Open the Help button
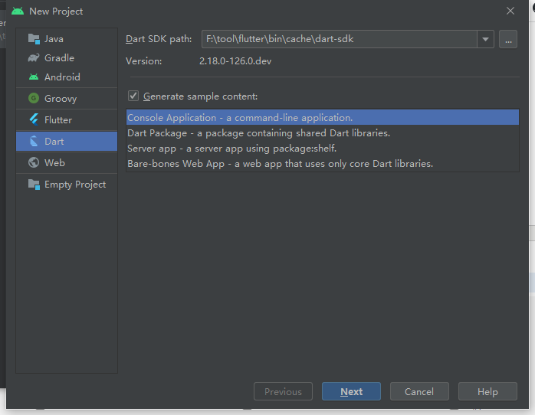 (487, 391)
